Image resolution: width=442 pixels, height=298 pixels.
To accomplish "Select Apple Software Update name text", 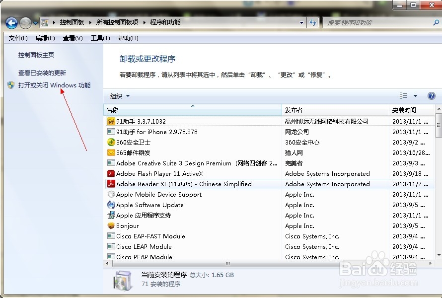I will click(149, 205).
